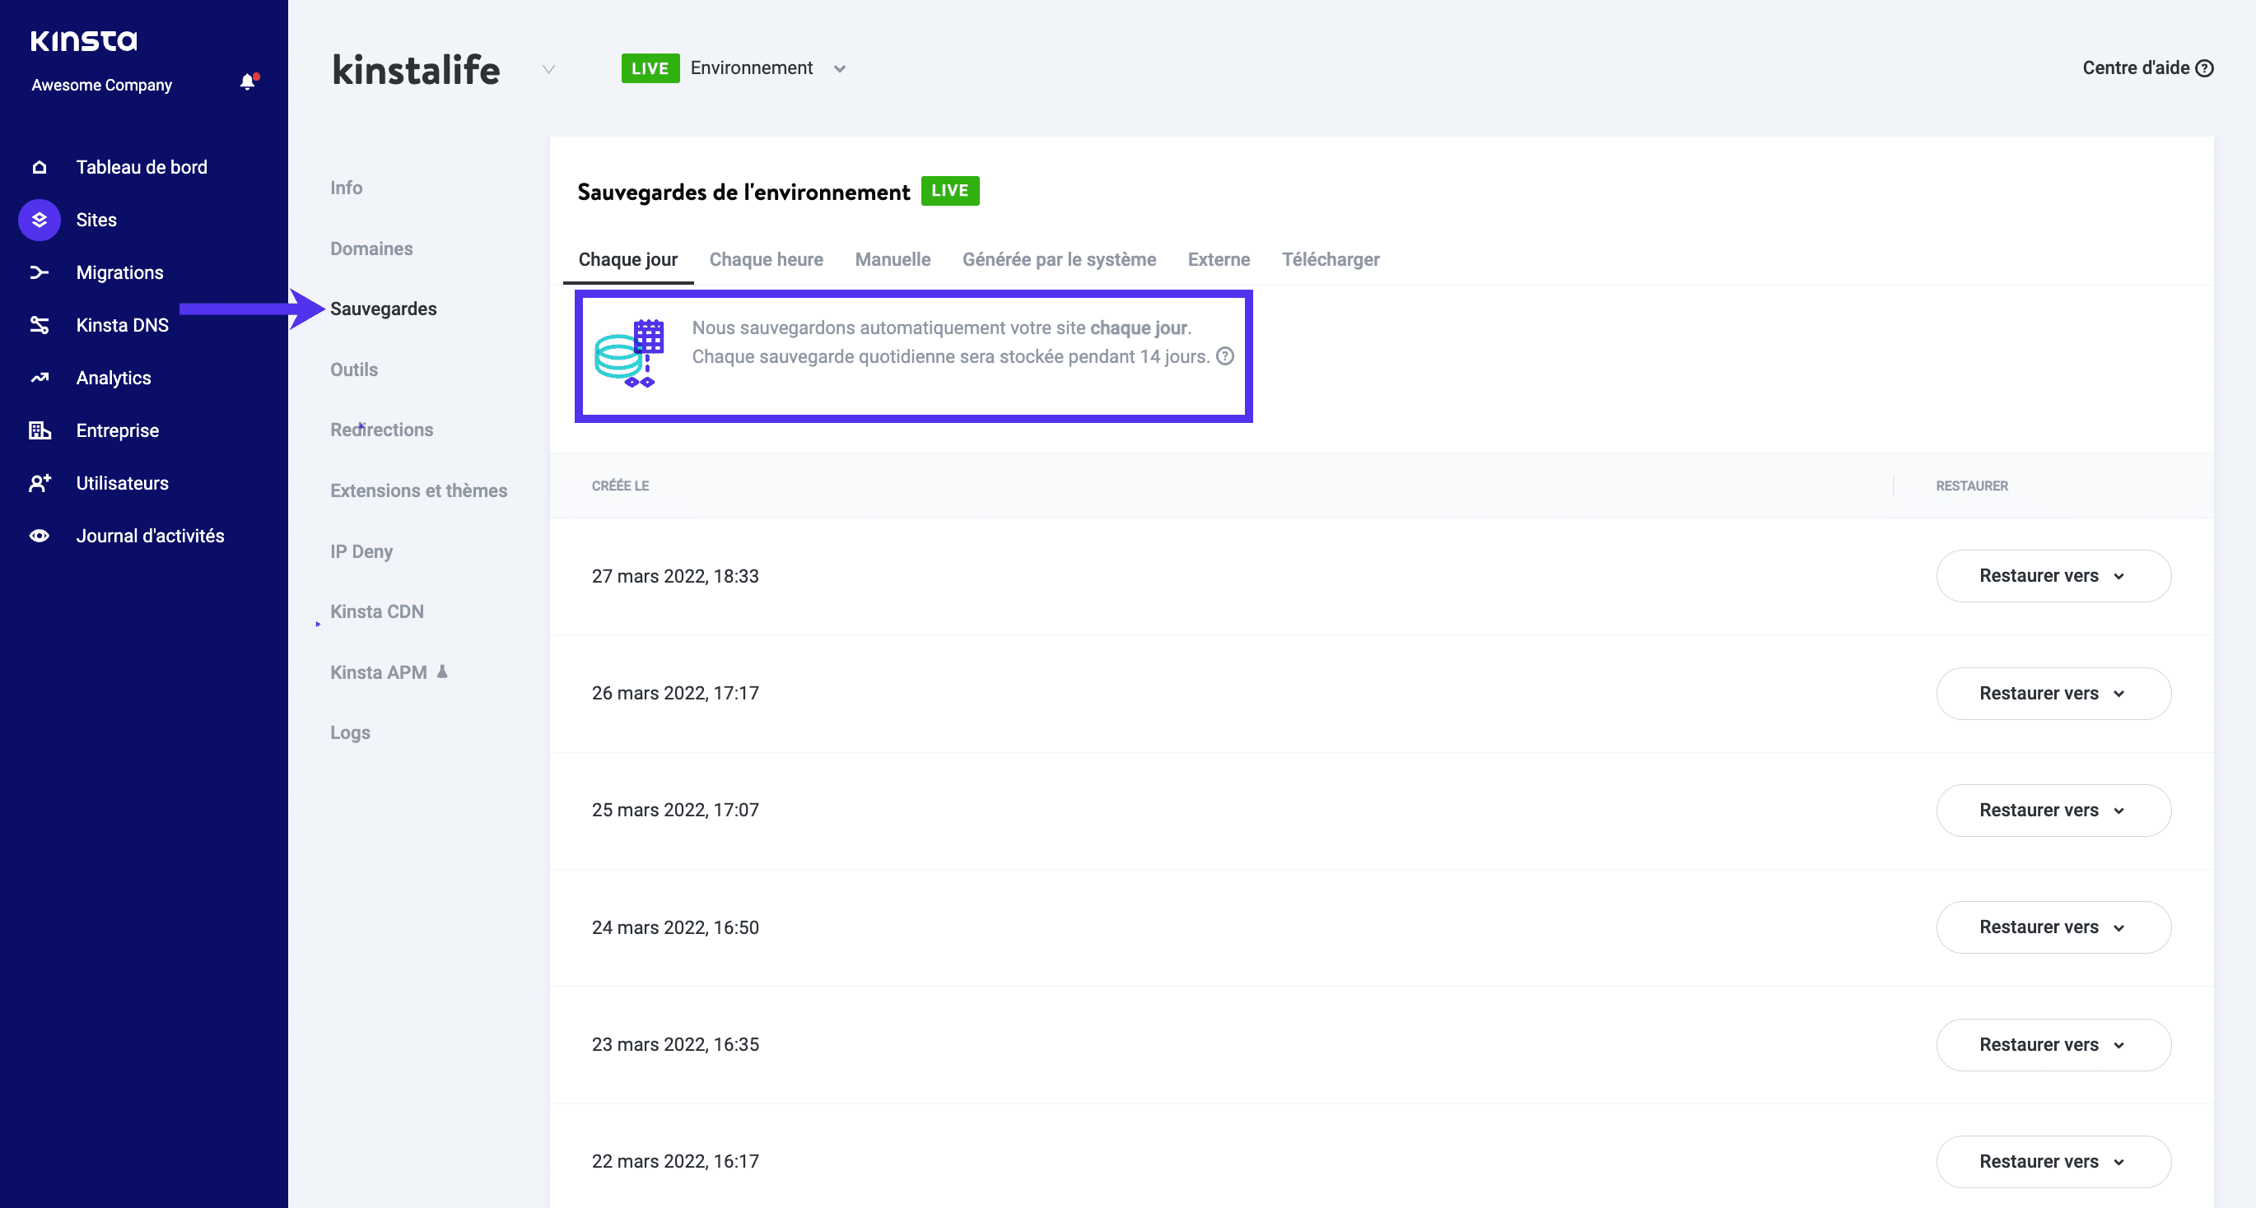2256x1208 pixels.
Task: Click the Sauvegardes sidebar link
Action: coord(384,309)
